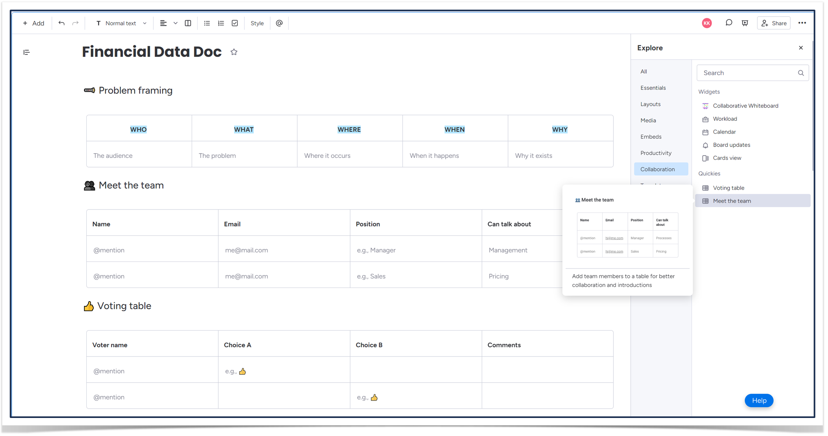This screenshot has height=436, width=828.
Task: Click the @ mention icon
Action: pyautogui.click(x=279, y=23)
